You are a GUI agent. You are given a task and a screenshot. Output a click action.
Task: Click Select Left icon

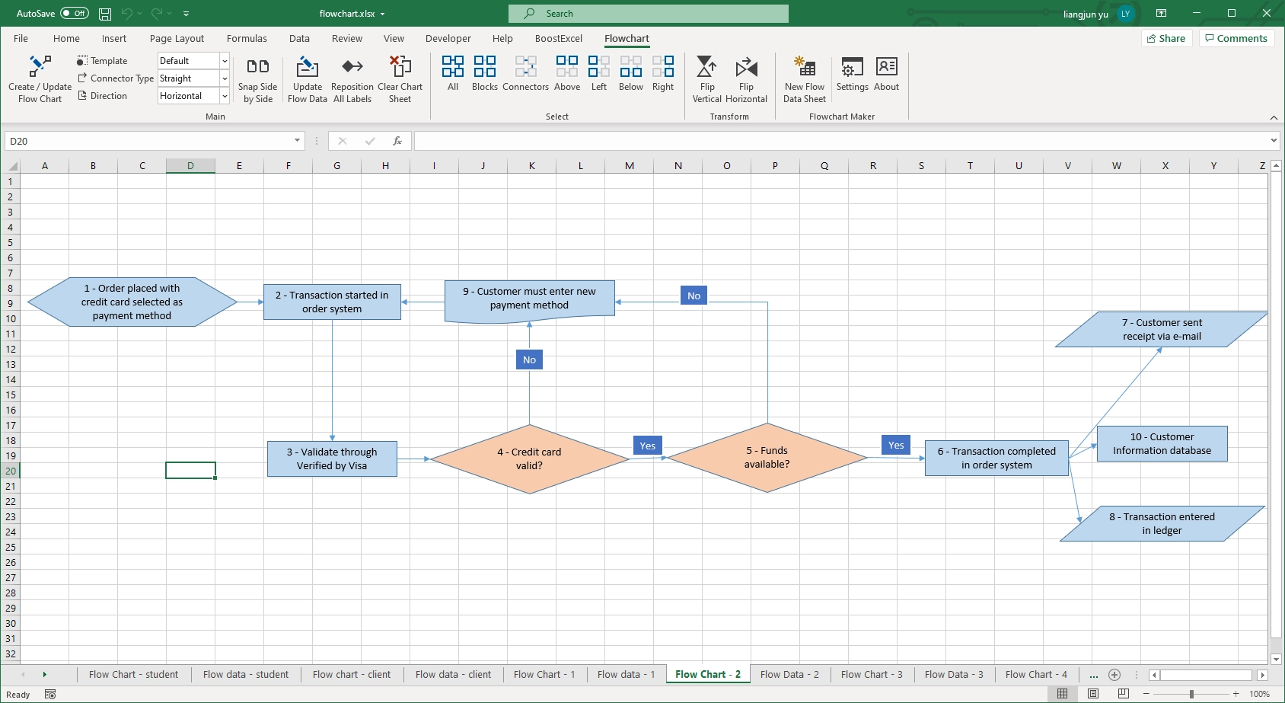(599, 66)
